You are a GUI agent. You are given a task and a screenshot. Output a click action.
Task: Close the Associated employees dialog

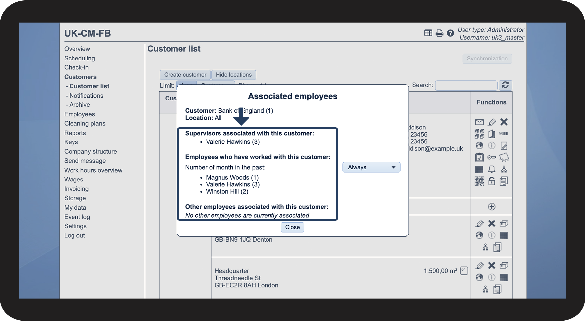point(292,227)
